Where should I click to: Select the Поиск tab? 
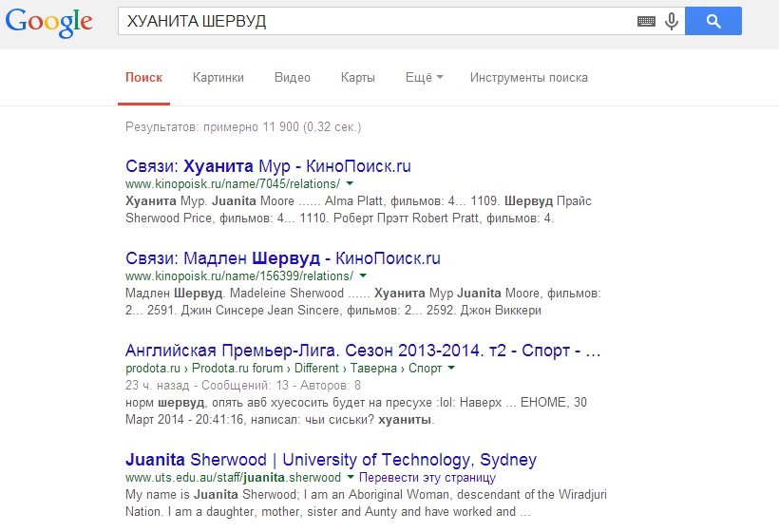click(143, 78)
